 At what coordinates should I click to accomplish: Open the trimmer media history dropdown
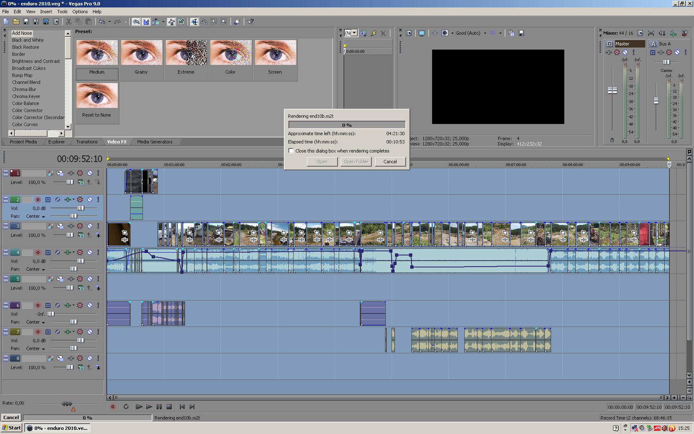tap(354, 33)
